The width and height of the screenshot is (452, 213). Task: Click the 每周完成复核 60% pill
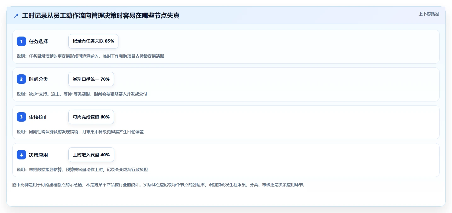click(x=91, y=117)
